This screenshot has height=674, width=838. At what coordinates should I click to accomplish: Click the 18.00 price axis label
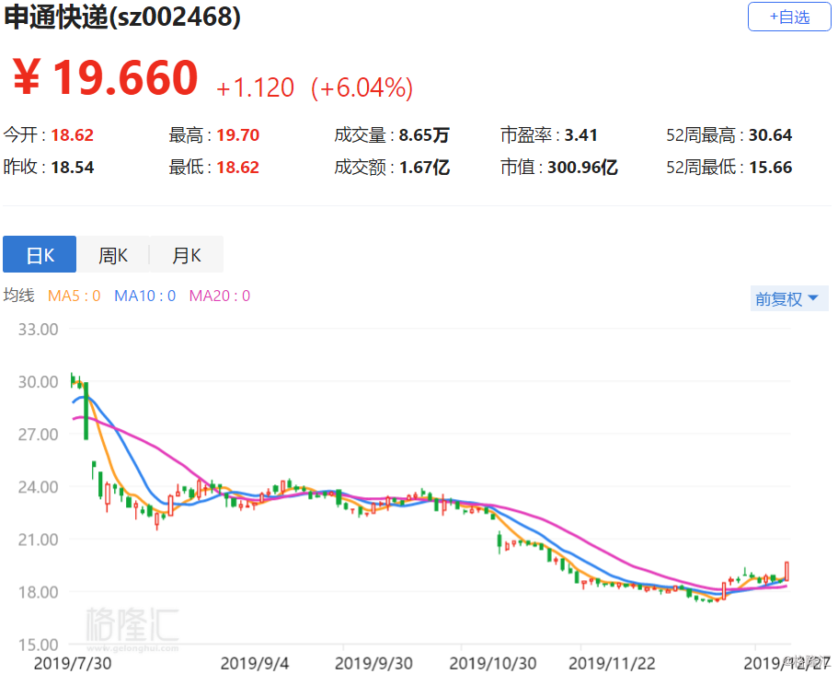click(38, 592)
